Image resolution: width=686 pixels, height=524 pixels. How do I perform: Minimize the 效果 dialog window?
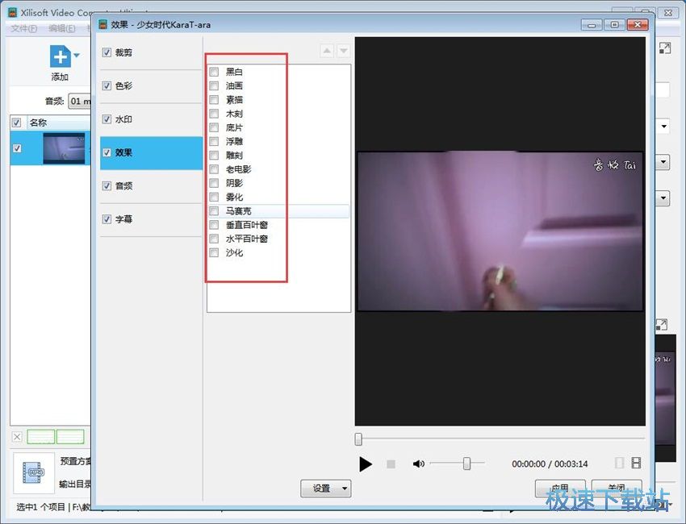click(x=592, y=25)
